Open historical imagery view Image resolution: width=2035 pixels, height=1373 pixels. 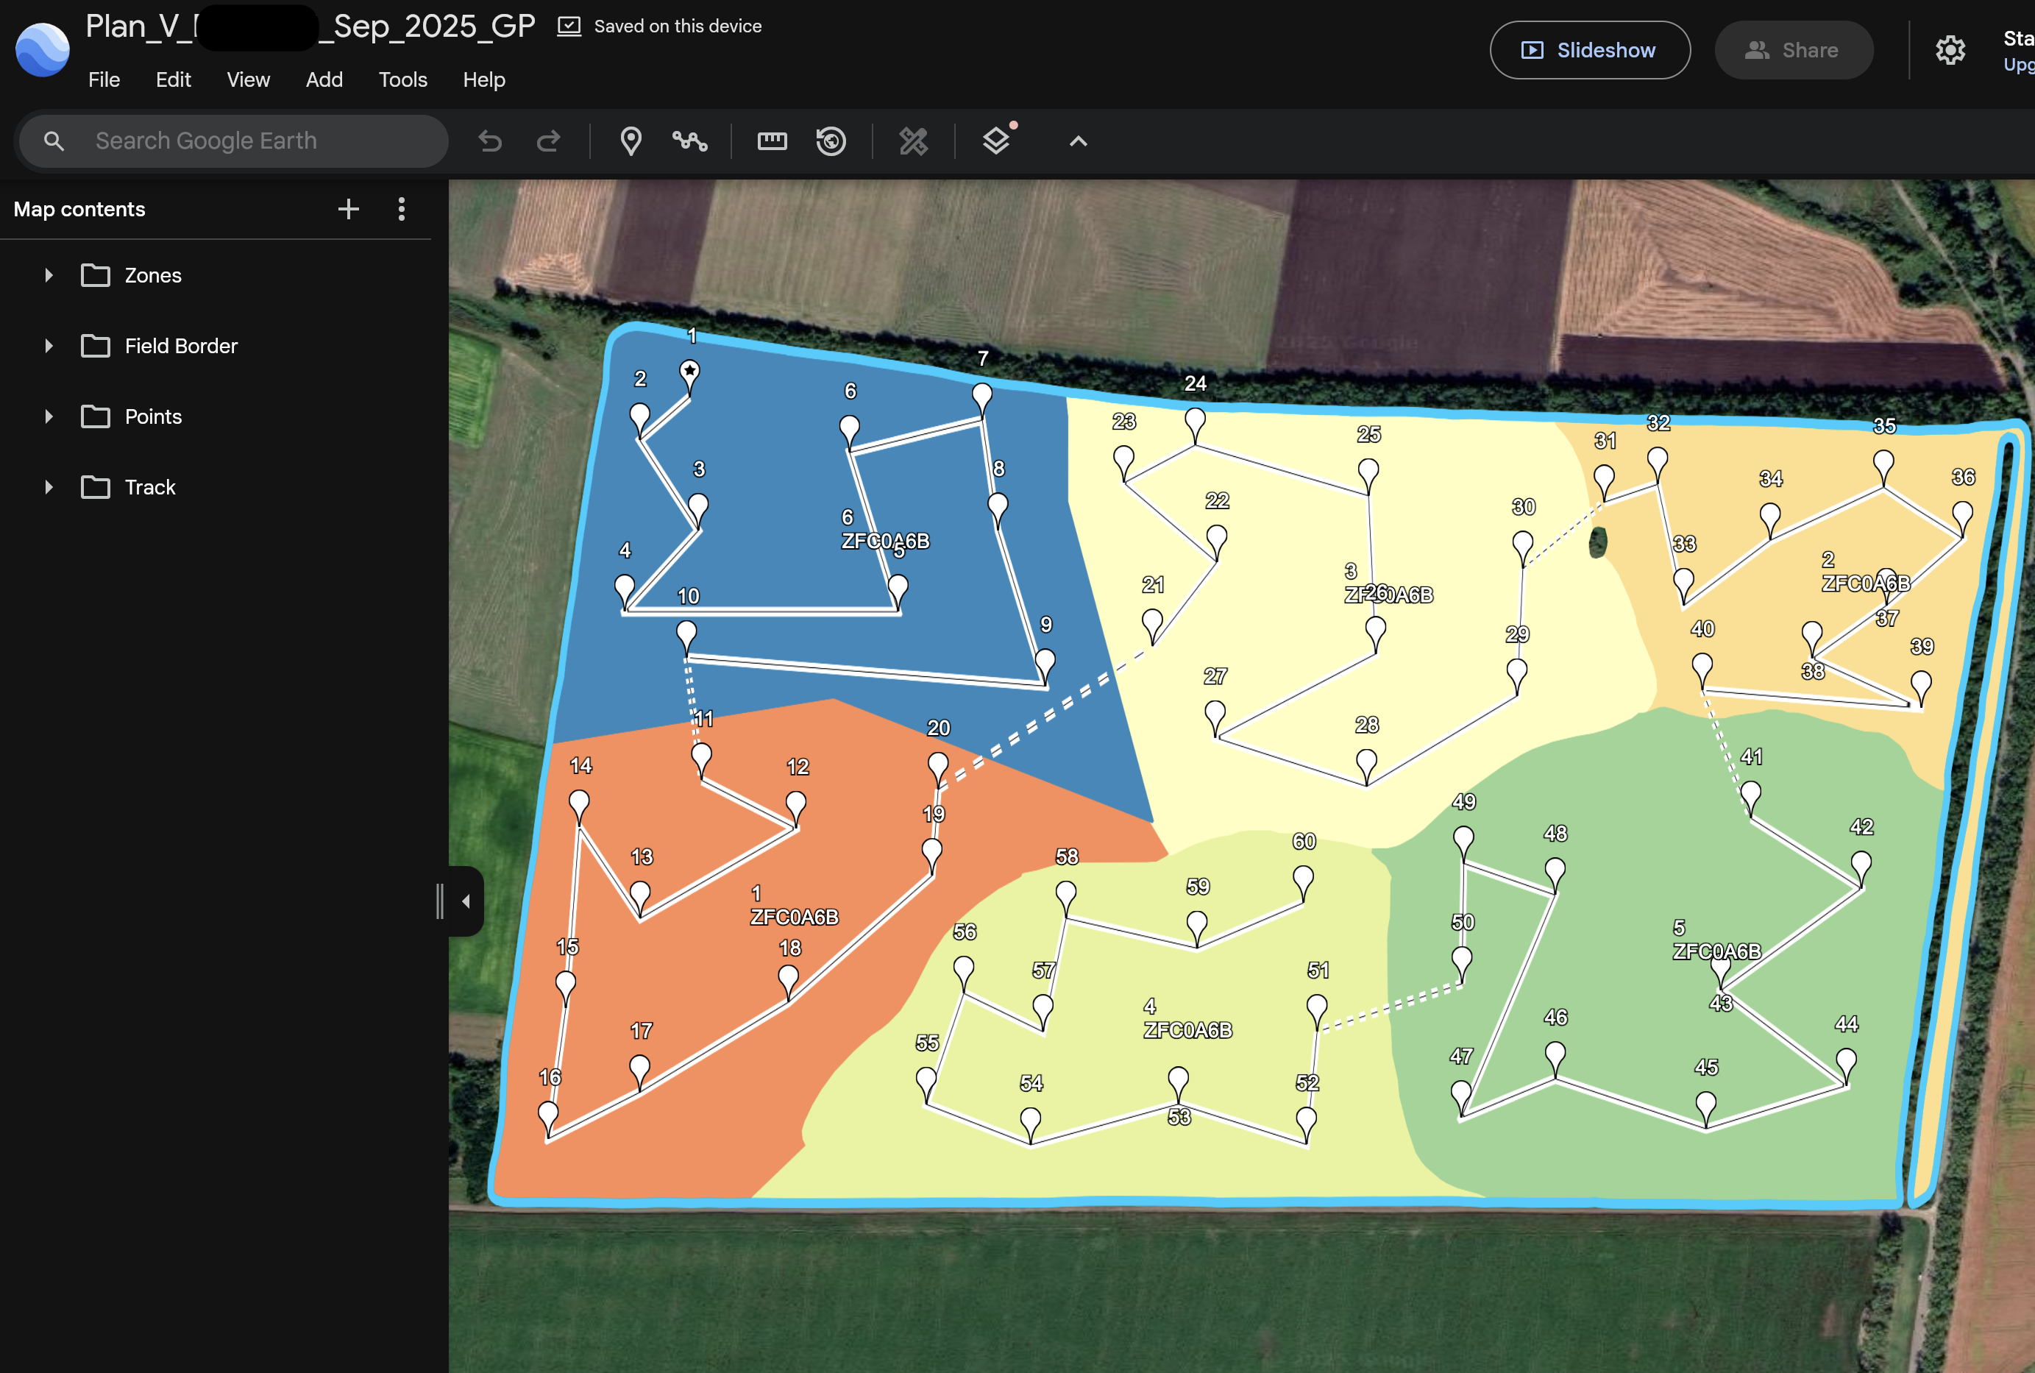pos(830,140)
